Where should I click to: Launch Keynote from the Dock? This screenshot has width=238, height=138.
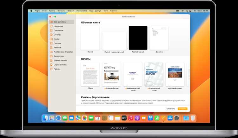(150, 118)
